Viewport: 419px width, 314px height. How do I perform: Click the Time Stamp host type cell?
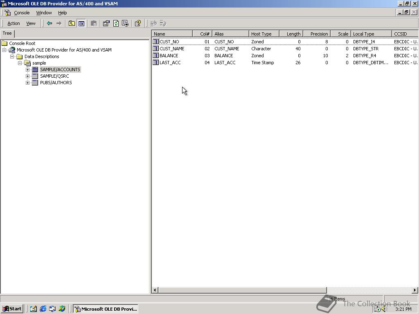tap(262, 63)
